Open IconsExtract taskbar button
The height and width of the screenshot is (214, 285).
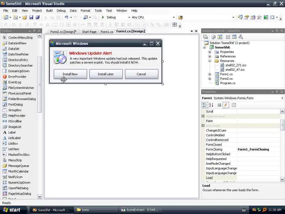point(140,210)
